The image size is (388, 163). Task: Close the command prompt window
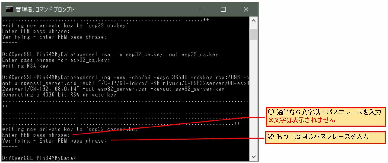coord(246,9)
